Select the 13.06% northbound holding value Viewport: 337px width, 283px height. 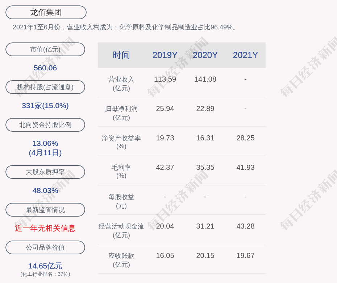[45, 143]
